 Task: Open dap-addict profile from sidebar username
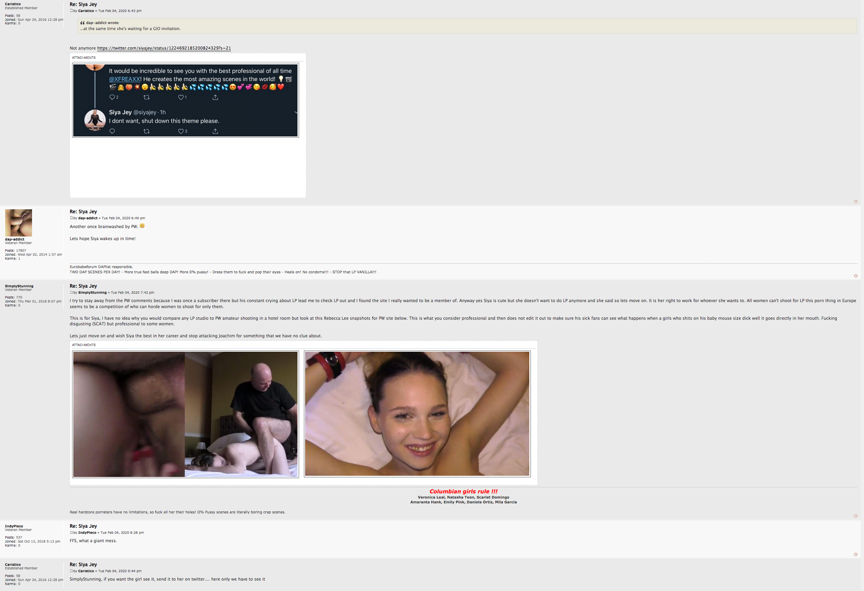click(14, 239)
